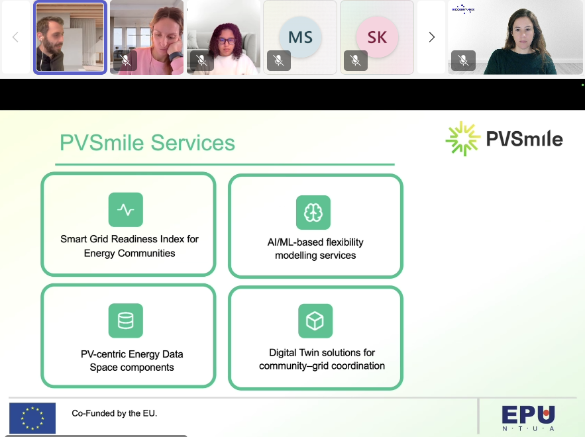Viewport: 585px width, 437px height.
Task: Click the brain icon on AI/ML flexibility card
Action: point(313,213)
